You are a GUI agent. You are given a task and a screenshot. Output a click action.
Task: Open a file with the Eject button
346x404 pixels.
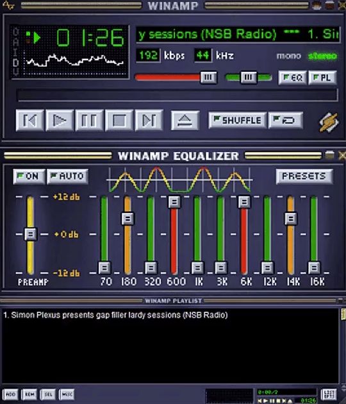185,121
